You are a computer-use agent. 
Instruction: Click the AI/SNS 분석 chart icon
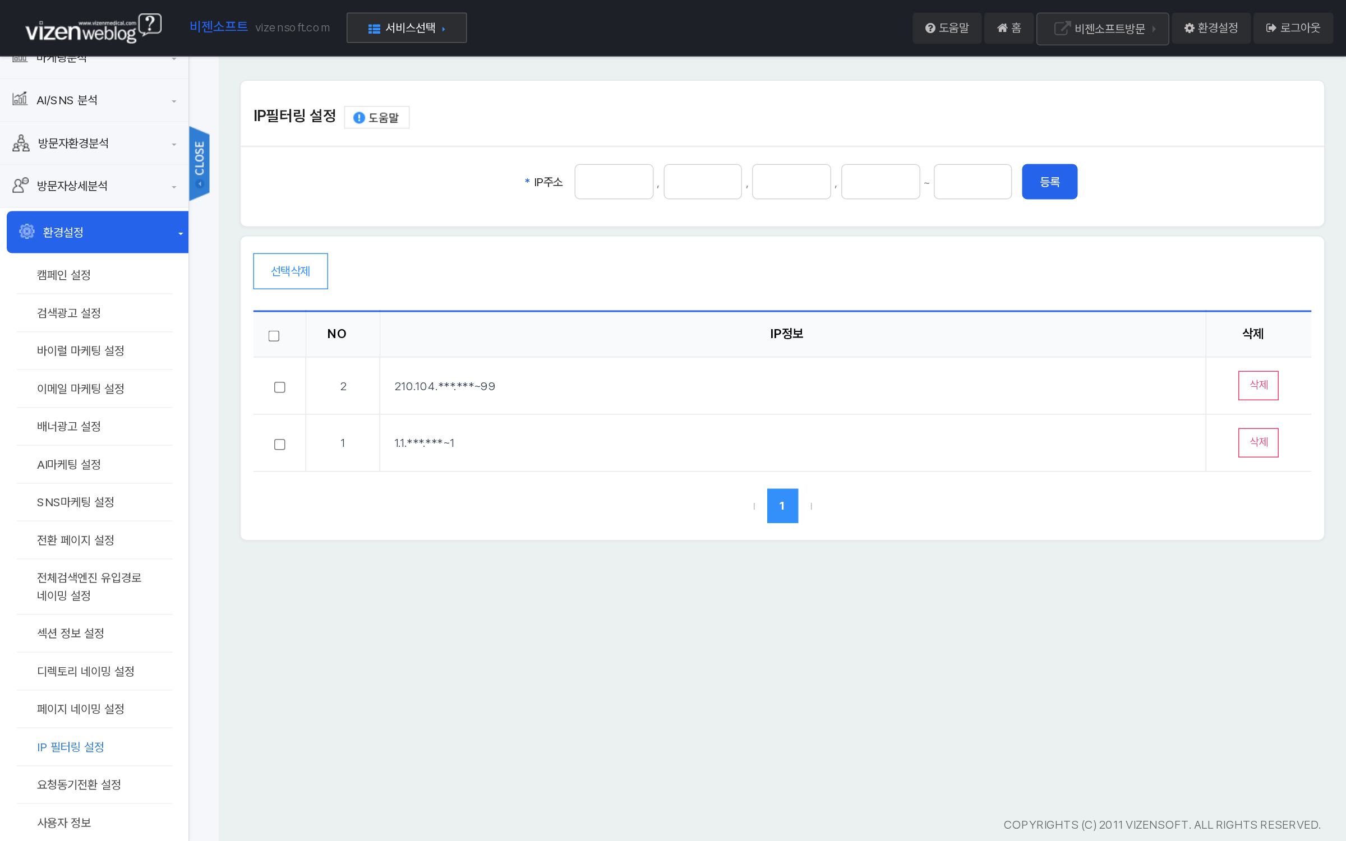point(20,99)
